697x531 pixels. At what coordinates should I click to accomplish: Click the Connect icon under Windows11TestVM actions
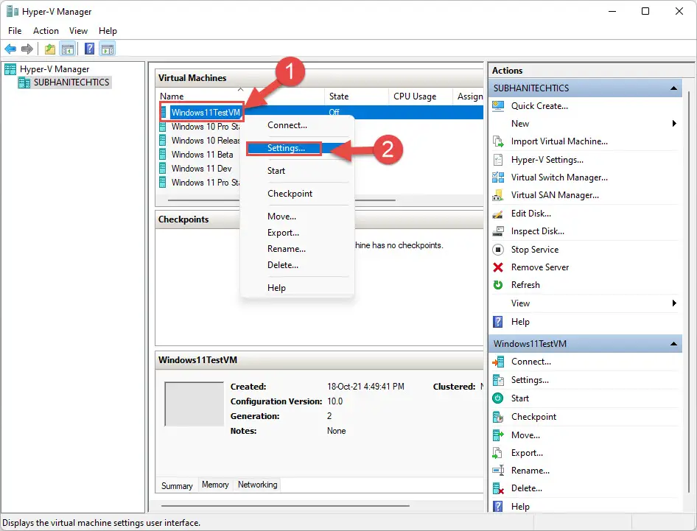498,362
